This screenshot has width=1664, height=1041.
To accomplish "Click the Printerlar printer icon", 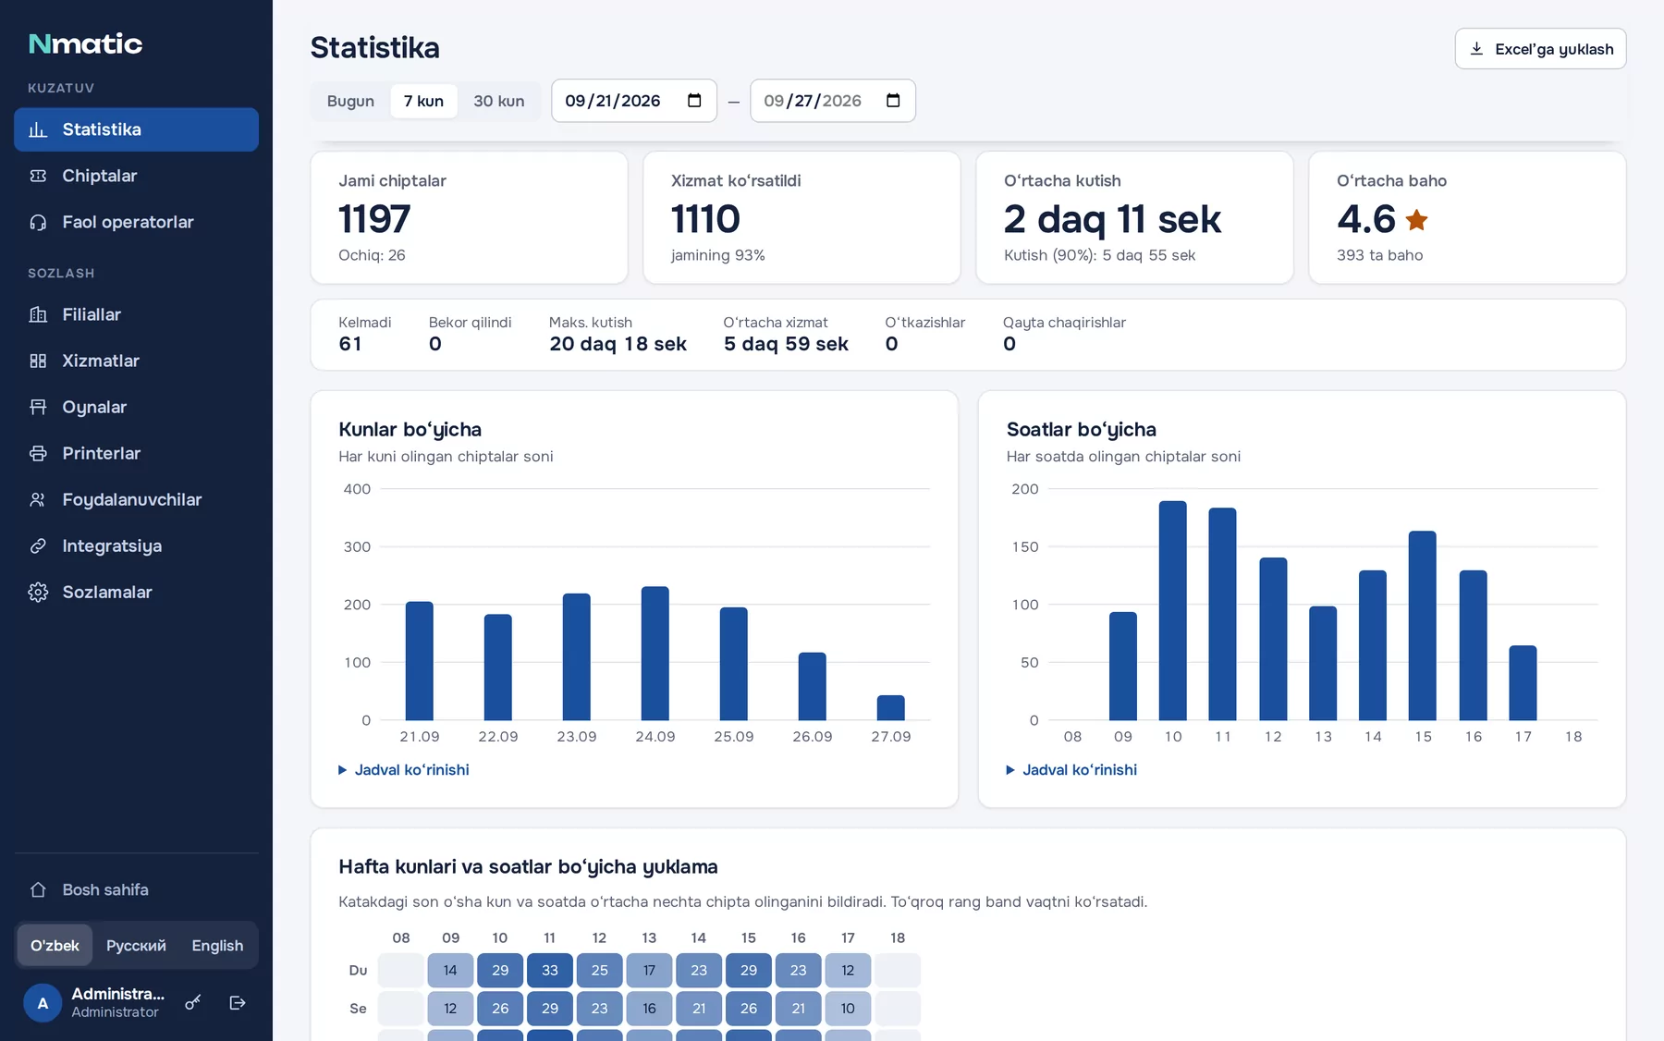I will click(38, 453).
